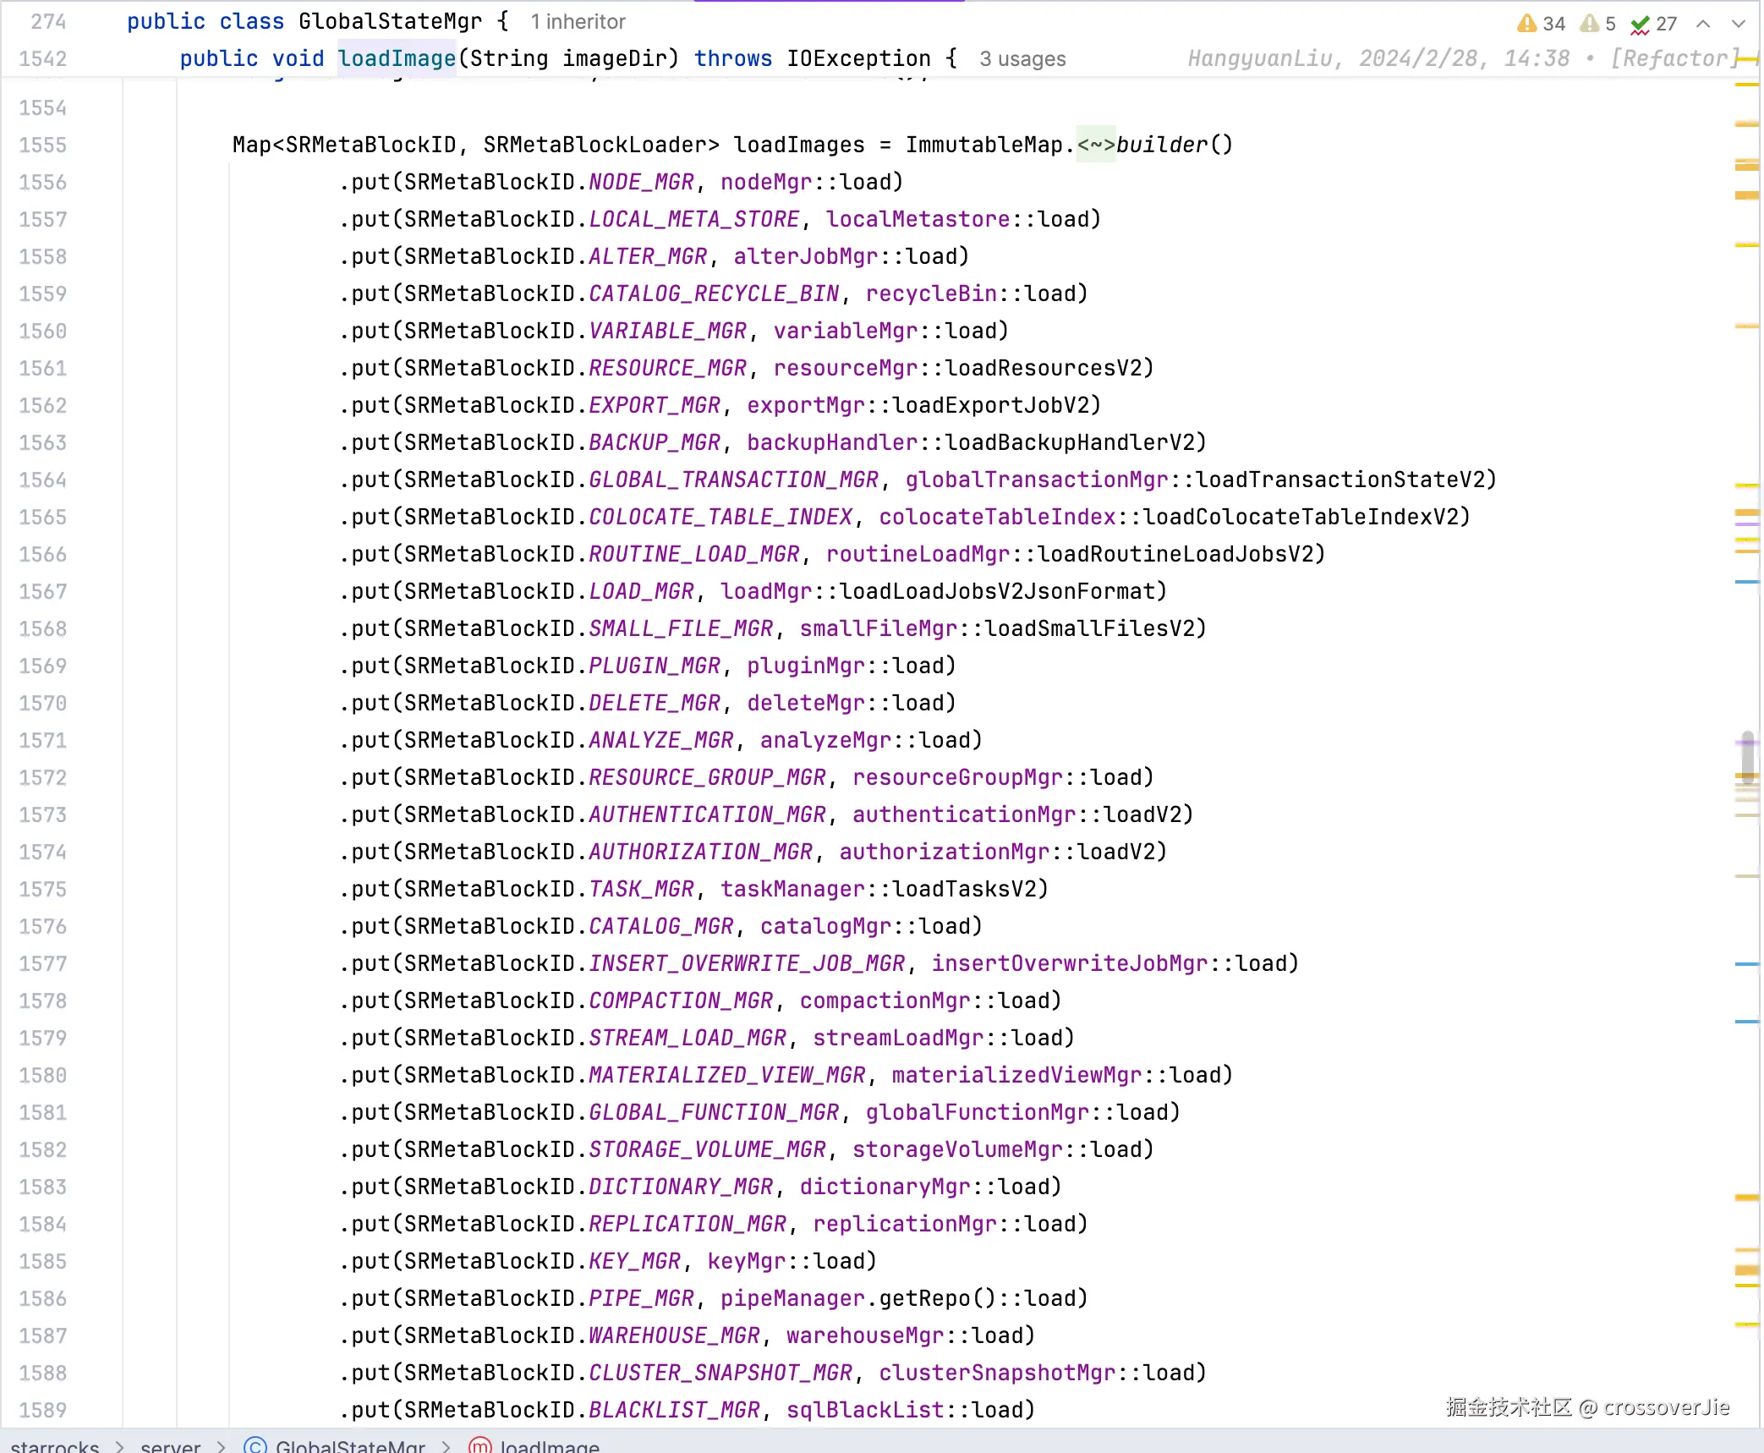This screenshot has height=1453, width=1764.
Task: Click the ImmutableMap diamond type hint
Action: pyautogui.click(x=1096, y=145)
